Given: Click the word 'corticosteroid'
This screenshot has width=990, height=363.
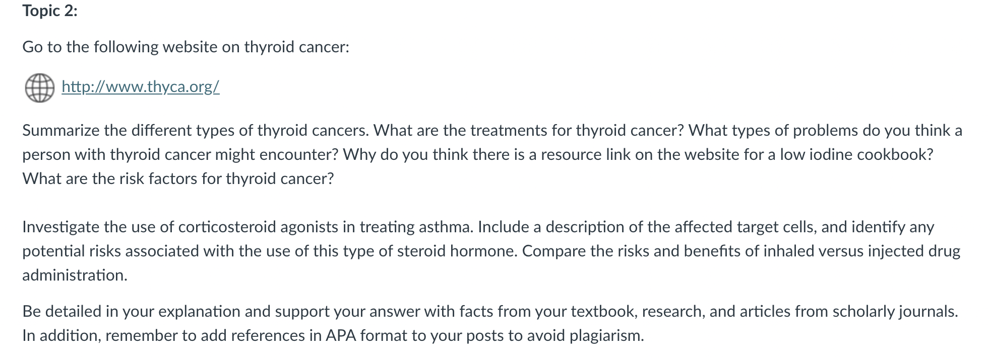Looking at the screenshot, I should pyautogui.click(x=227, y=227).
